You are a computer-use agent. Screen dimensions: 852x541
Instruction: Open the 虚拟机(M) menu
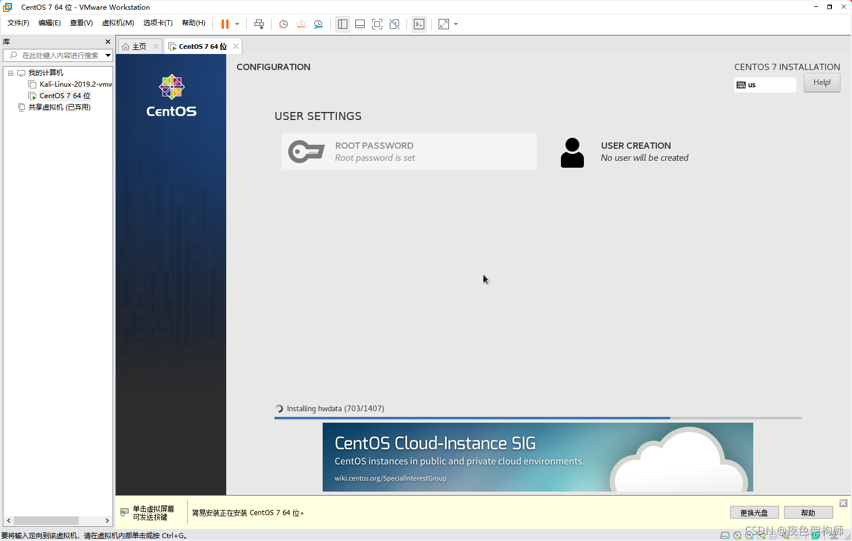(118, 23)
